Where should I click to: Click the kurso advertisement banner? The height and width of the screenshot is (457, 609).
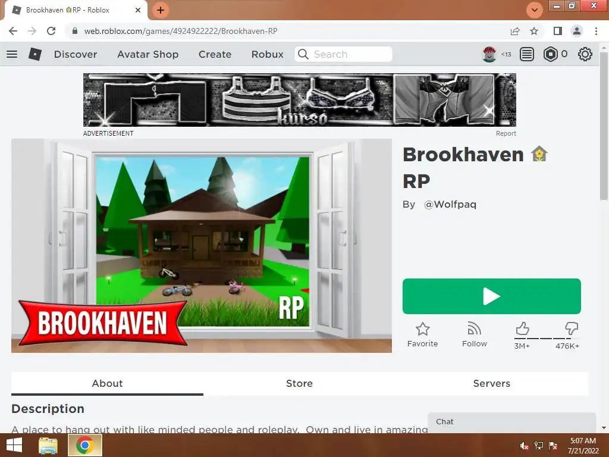[x=300, y=100]
